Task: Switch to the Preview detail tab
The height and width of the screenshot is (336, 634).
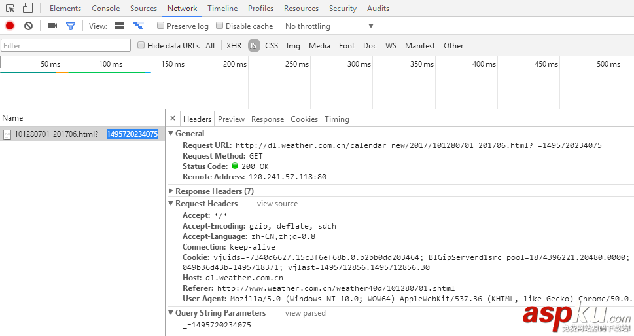Action: tap(231, 119)
